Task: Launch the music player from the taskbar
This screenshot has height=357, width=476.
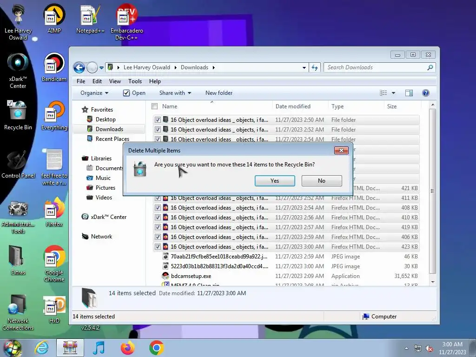Action: tap(99, 348)
